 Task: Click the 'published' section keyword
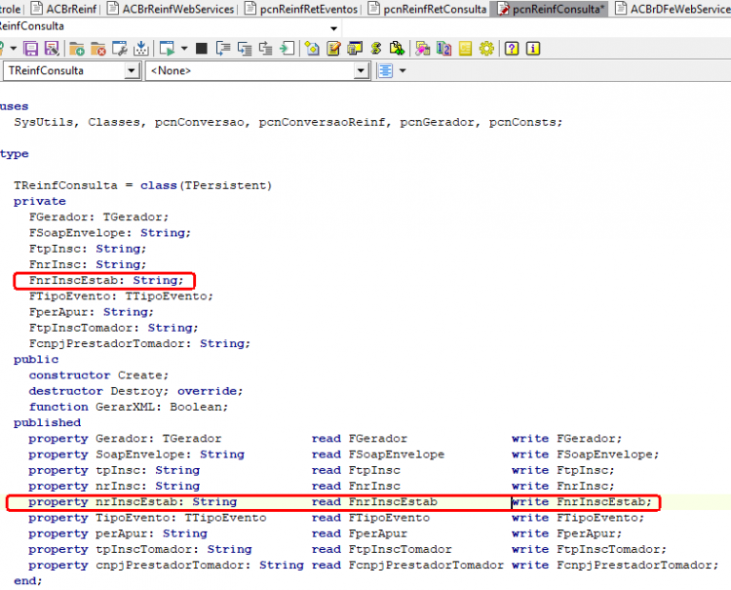(47, 422)
